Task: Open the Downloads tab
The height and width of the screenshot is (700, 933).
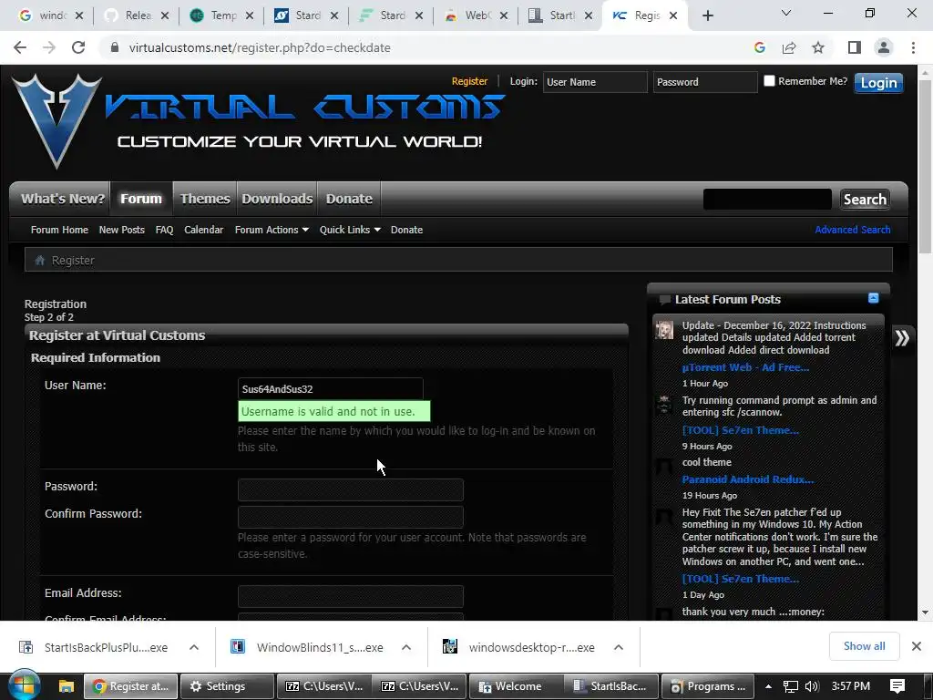Action: (277, 199)
